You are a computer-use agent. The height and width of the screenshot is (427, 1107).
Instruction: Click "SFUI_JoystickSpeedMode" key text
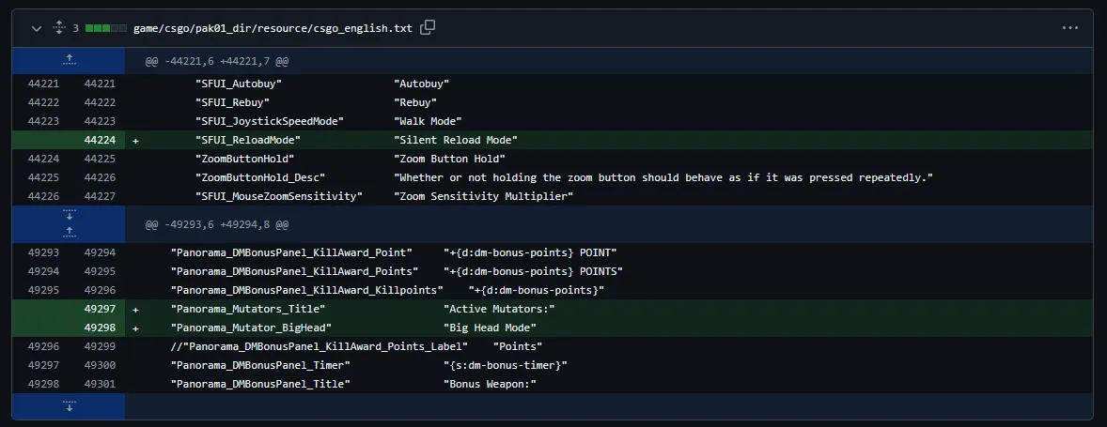(270, 121)
